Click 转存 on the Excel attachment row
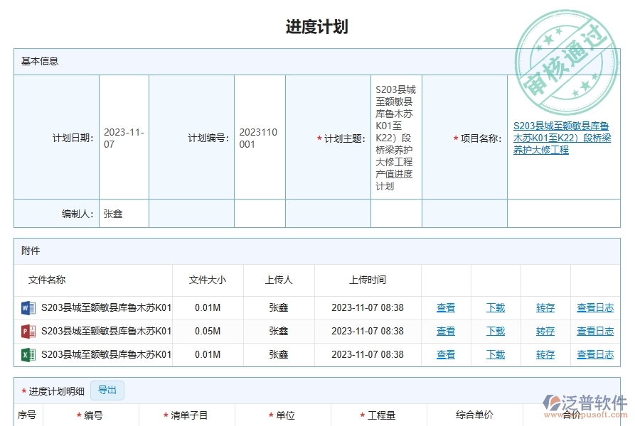The height and width of the screenshot is (426, 635). pos(545,354)
